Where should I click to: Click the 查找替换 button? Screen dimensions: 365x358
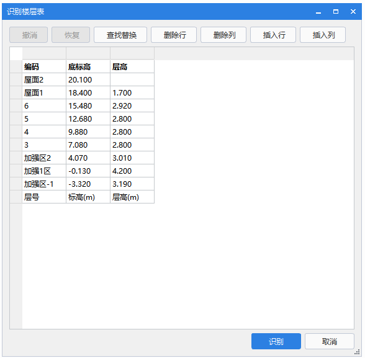coord(120,35)
